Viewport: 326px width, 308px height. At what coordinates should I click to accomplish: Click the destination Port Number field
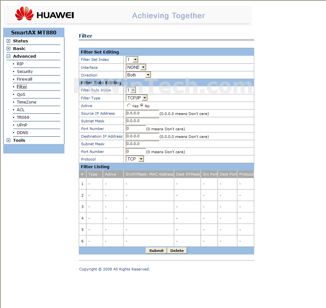click(136, 152)
